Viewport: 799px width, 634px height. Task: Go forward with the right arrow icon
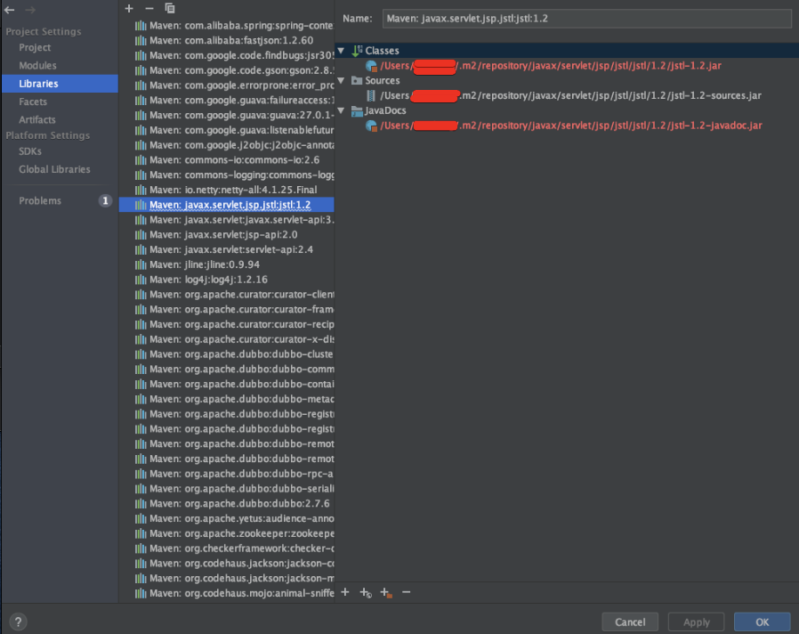pyautogui.click(x=30, y=10)
